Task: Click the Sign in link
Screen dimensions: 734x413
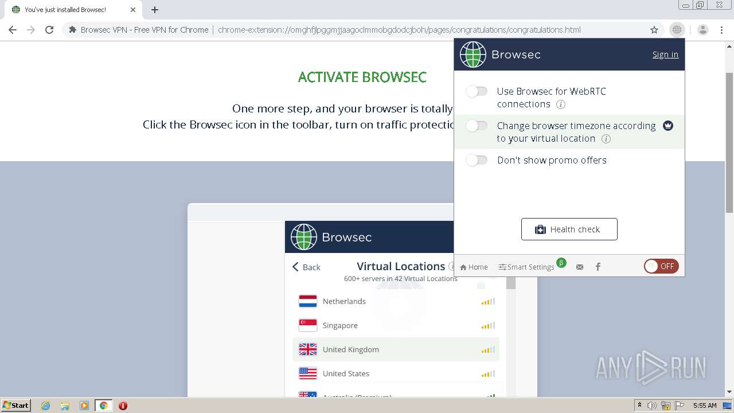Action: pos(665,54)
